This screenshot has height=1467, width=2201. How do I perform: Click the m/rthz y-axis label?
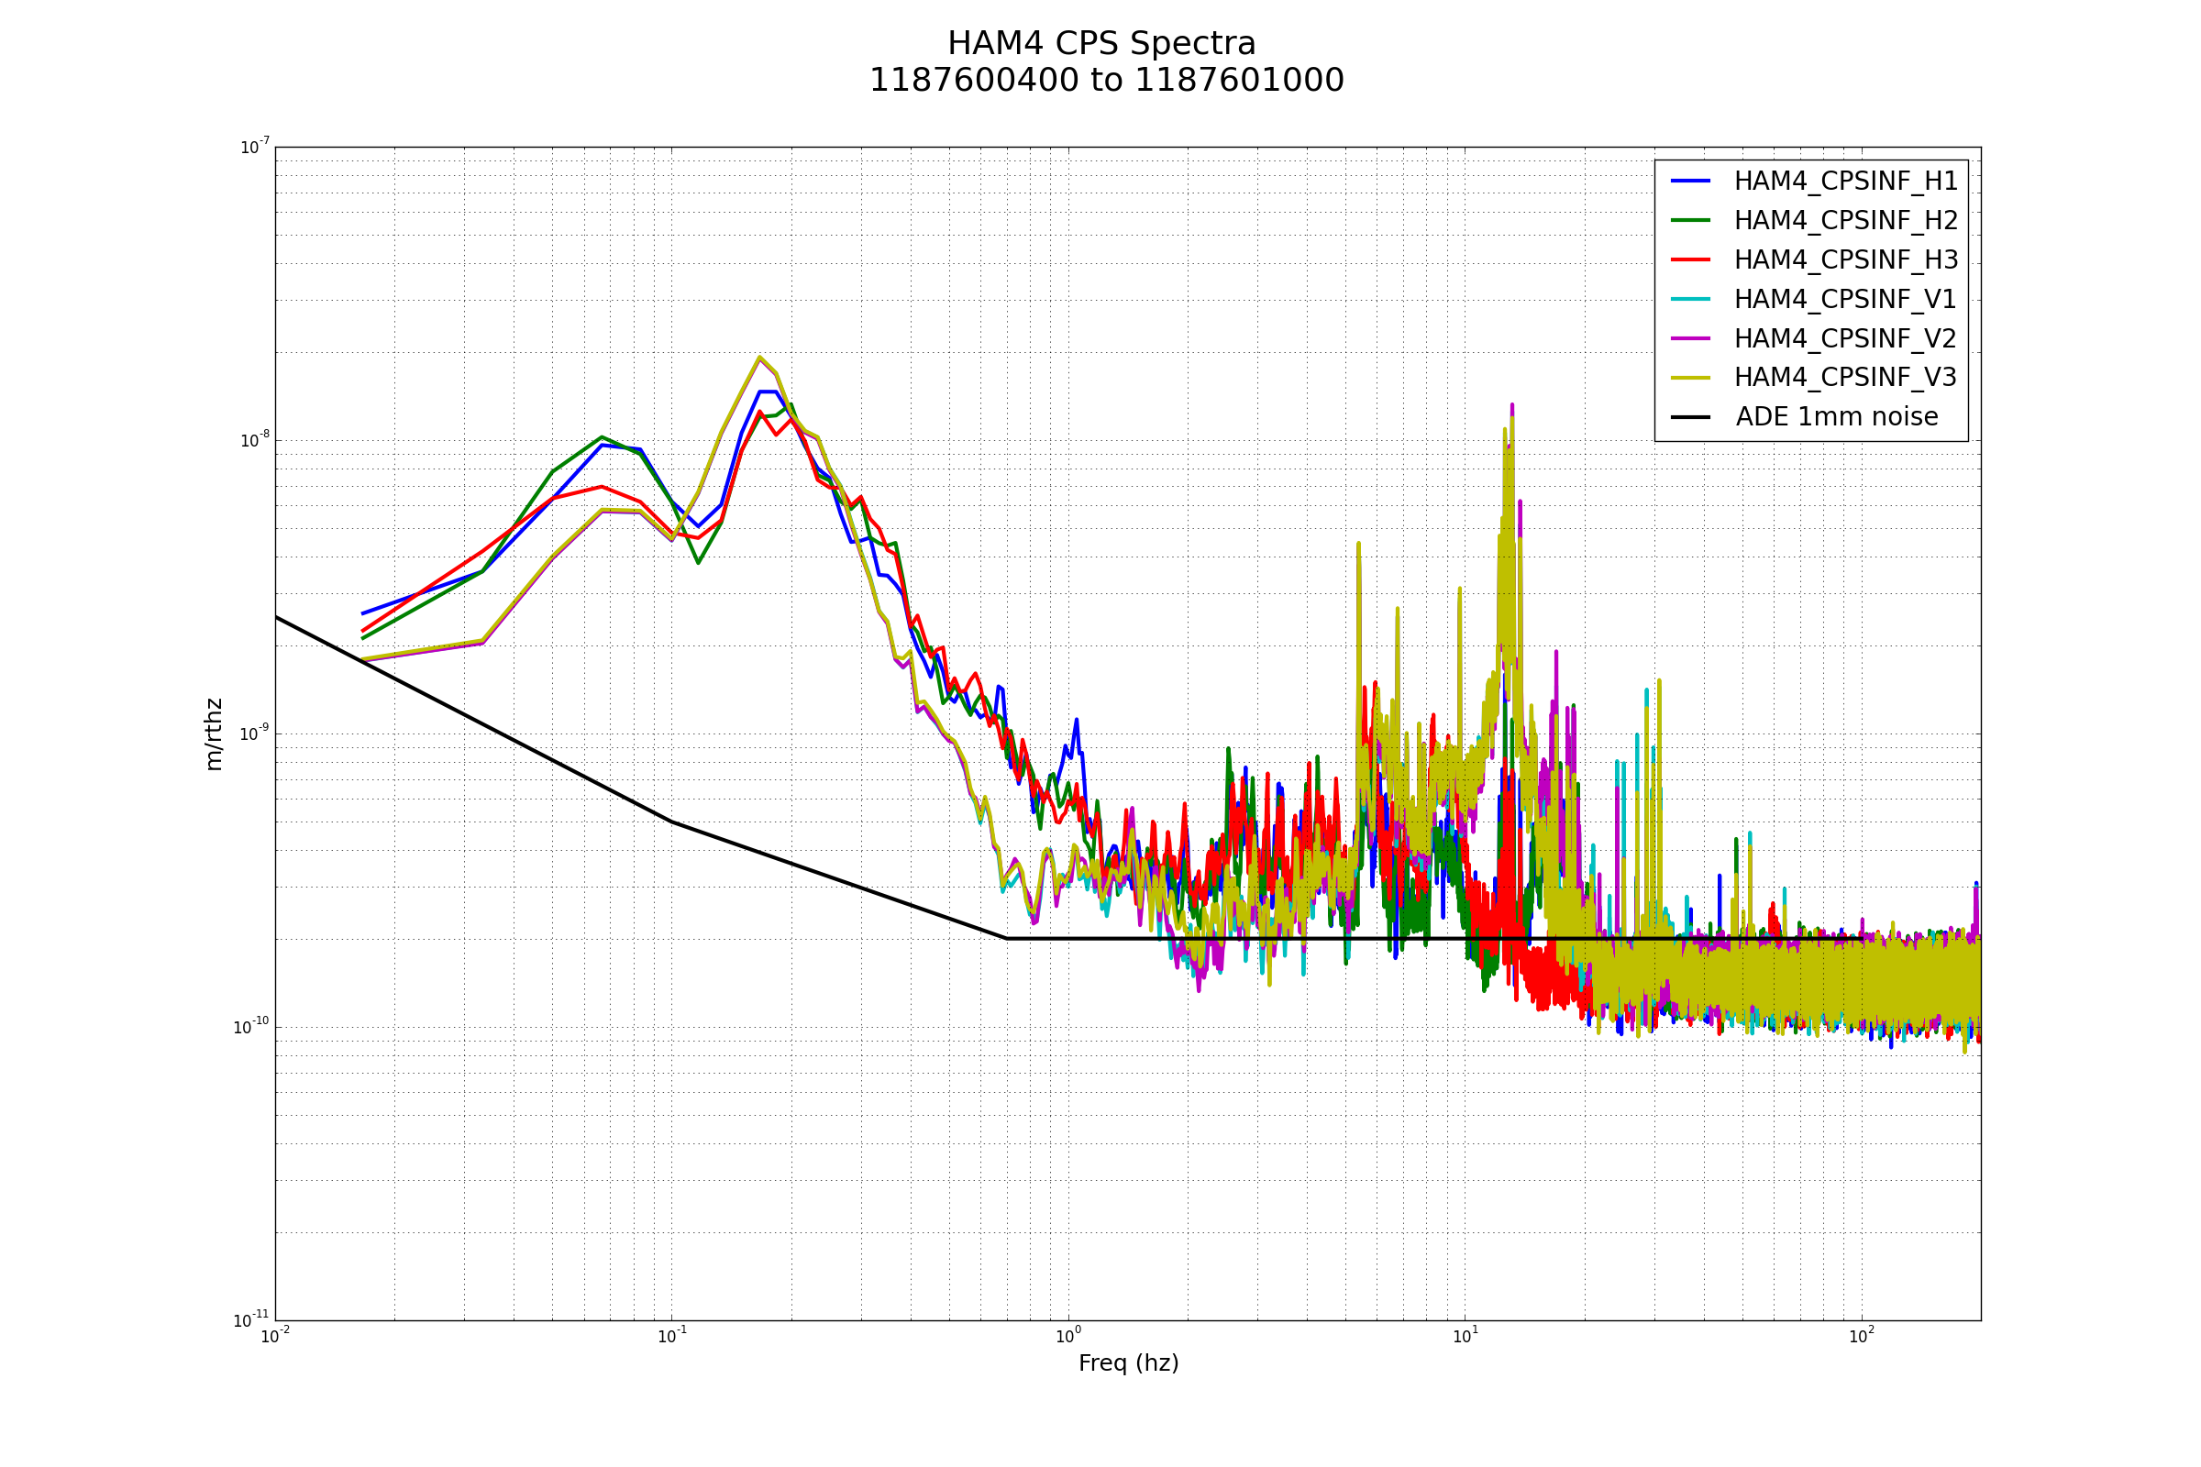pyautogui.click(x=215, y=734)
